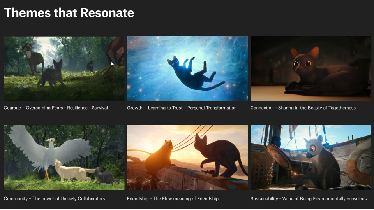374x210 pixels.
Task: Click the white dog beneath the bird
Action: pyautogui.click(x=71, y=172)
